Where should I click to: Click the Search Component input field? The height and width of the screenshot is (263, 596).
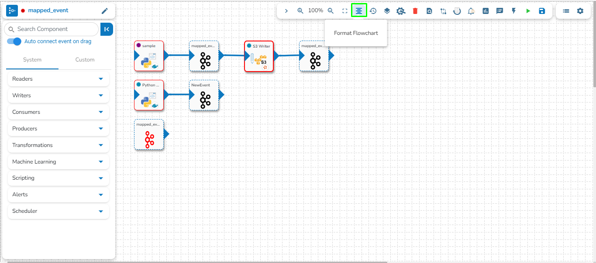[x=52, y=29]
